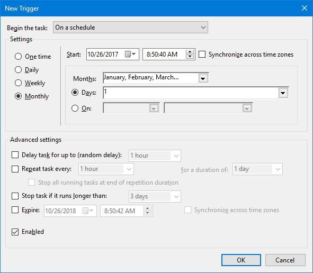Click the Cancel button
The width and height of the screenshot is (313, 273).
(x=285, y=260)
